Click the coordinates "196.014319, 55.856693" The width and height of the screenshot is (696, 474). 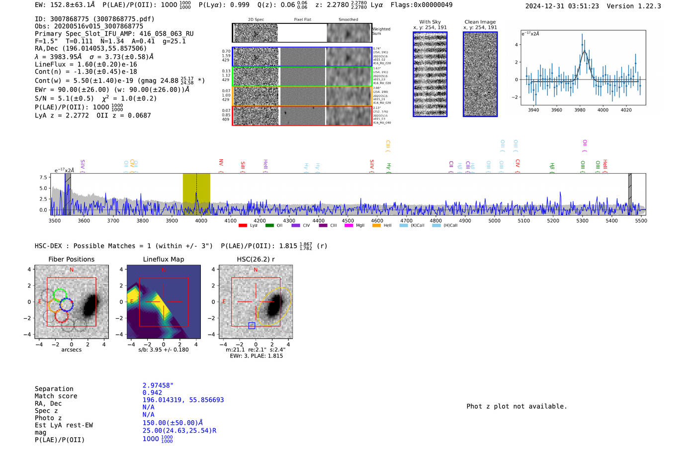point(183,400)
